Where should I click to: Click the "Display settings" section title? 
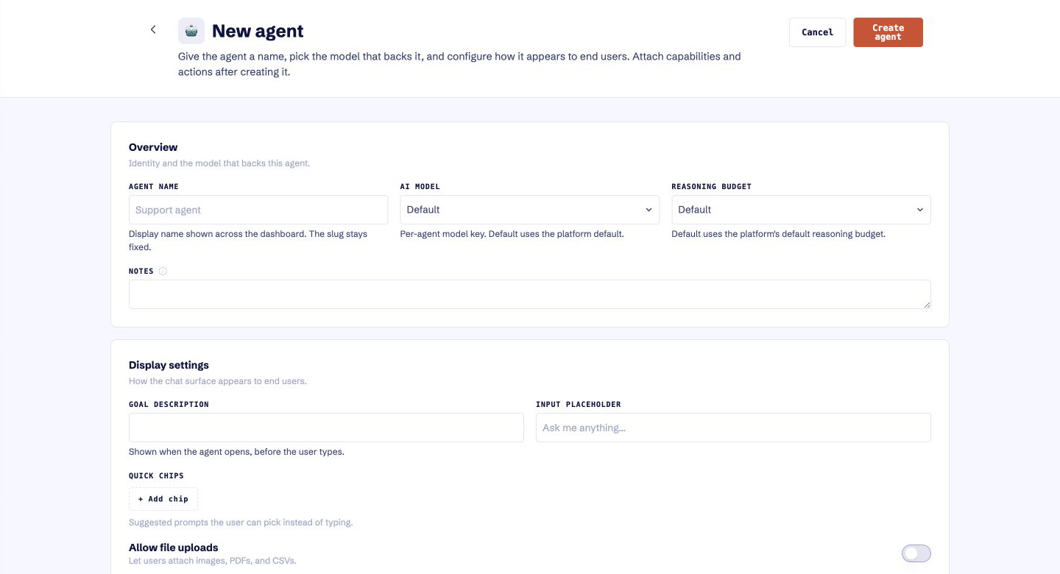click(x=169, y=365)
